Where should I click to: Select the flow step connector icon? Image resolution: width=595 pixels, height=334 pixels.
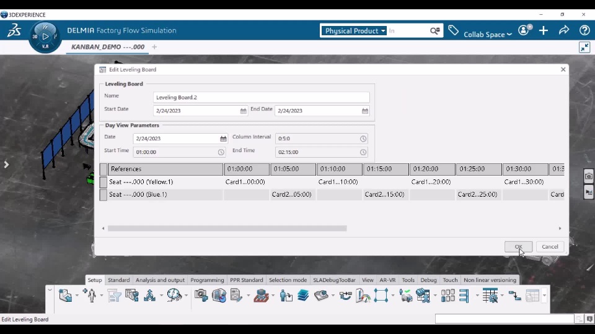click(514, 296)
